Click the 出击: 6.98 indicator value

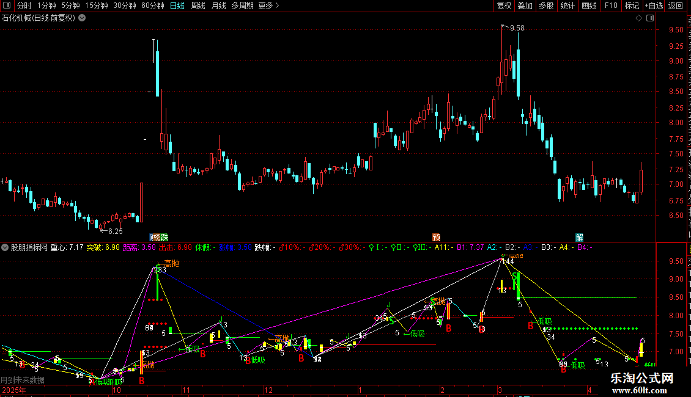click(x=176, y=247)
